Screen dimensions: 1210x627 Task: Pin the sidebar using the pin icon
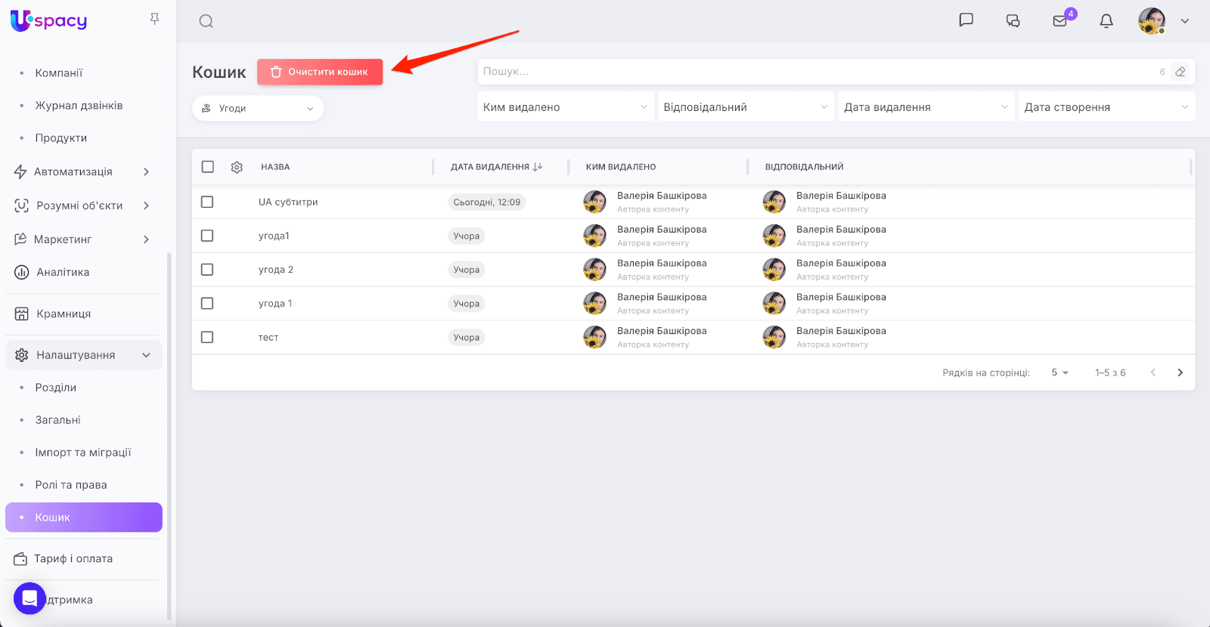[154, 19]
